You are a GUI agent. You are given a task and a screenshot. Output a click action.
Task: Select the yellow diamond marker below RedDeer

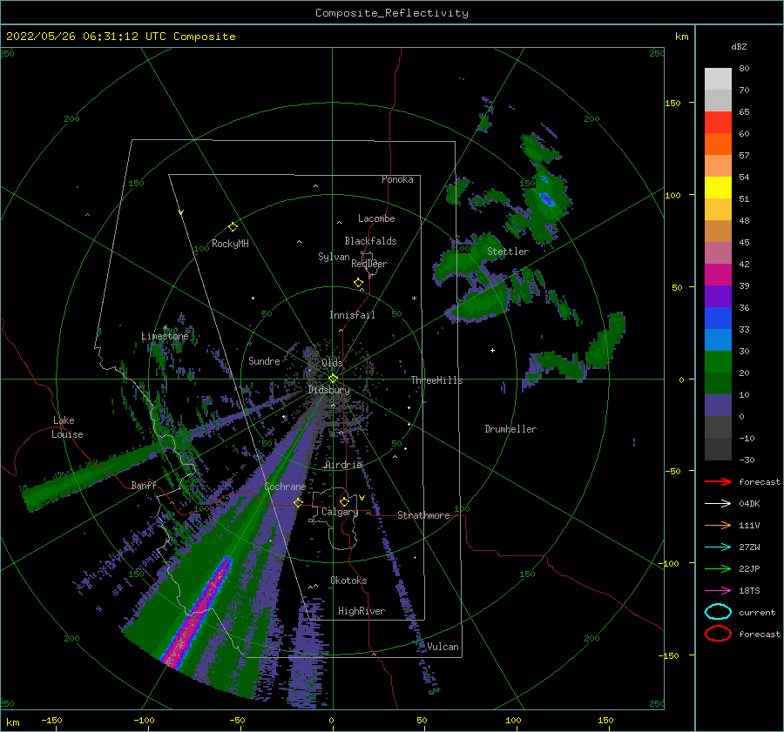358,283
